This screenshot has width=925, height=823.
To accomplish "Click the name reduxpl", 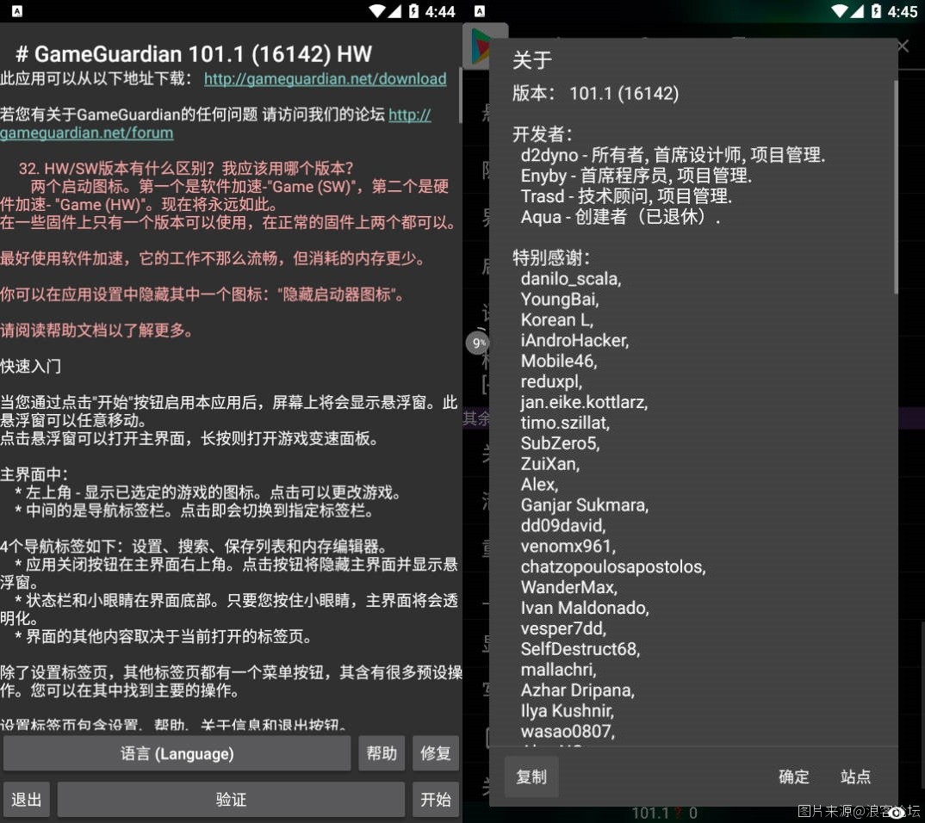I will 551,381.
